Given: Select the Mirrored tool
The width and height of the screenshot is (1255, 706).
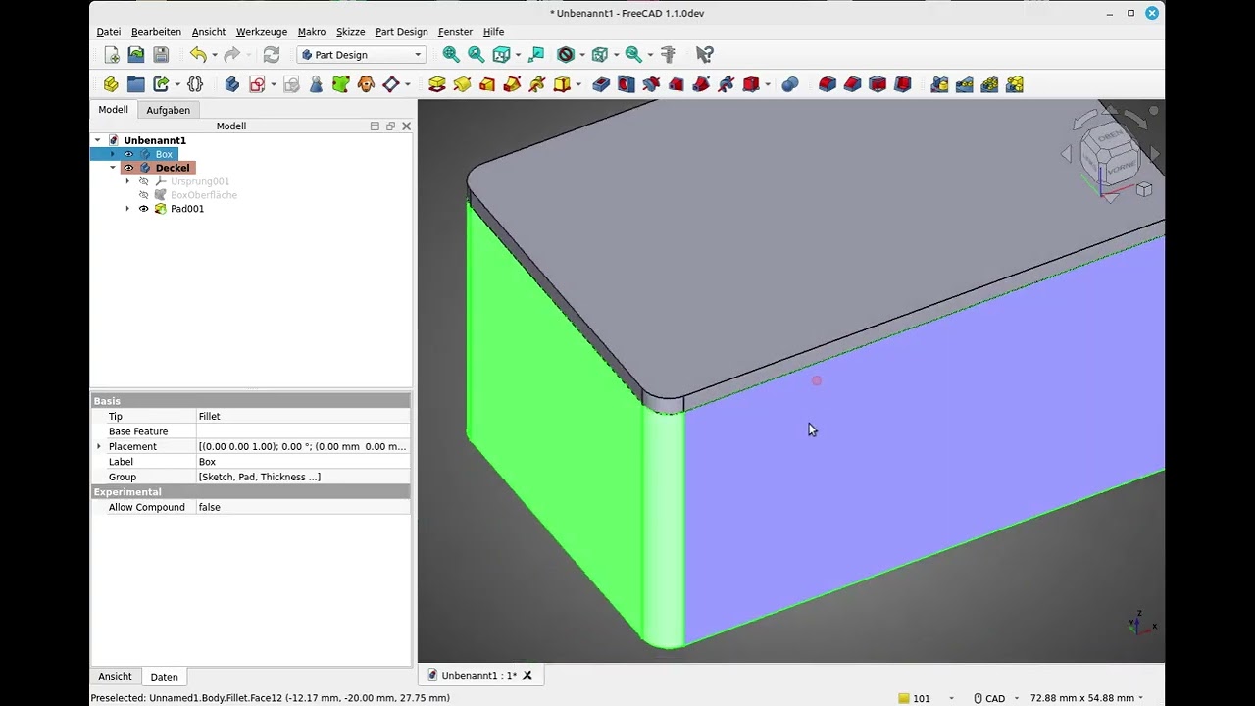Looking at the screenshot, I should [x=940, y=84].
